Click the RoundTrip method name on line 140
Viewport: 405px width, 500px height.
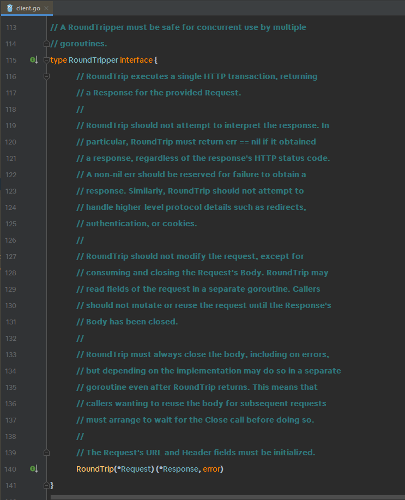point(94,469)
